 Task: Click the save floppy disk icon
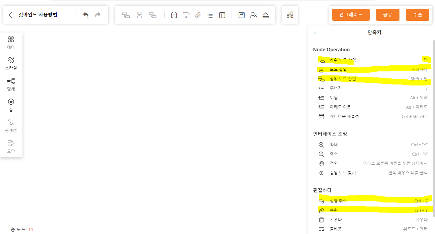[x=242, y=15]
